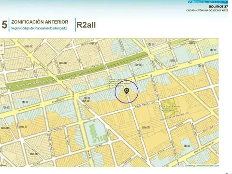
Task: Zoom in with the map plus button
Action: click(x=1, y=45)
